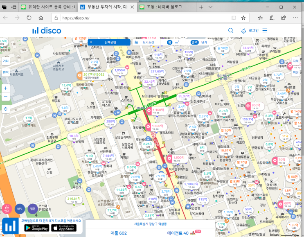304x237 pixels.
Task: Refresh the page in the browser
Action: tap(29, 18)
